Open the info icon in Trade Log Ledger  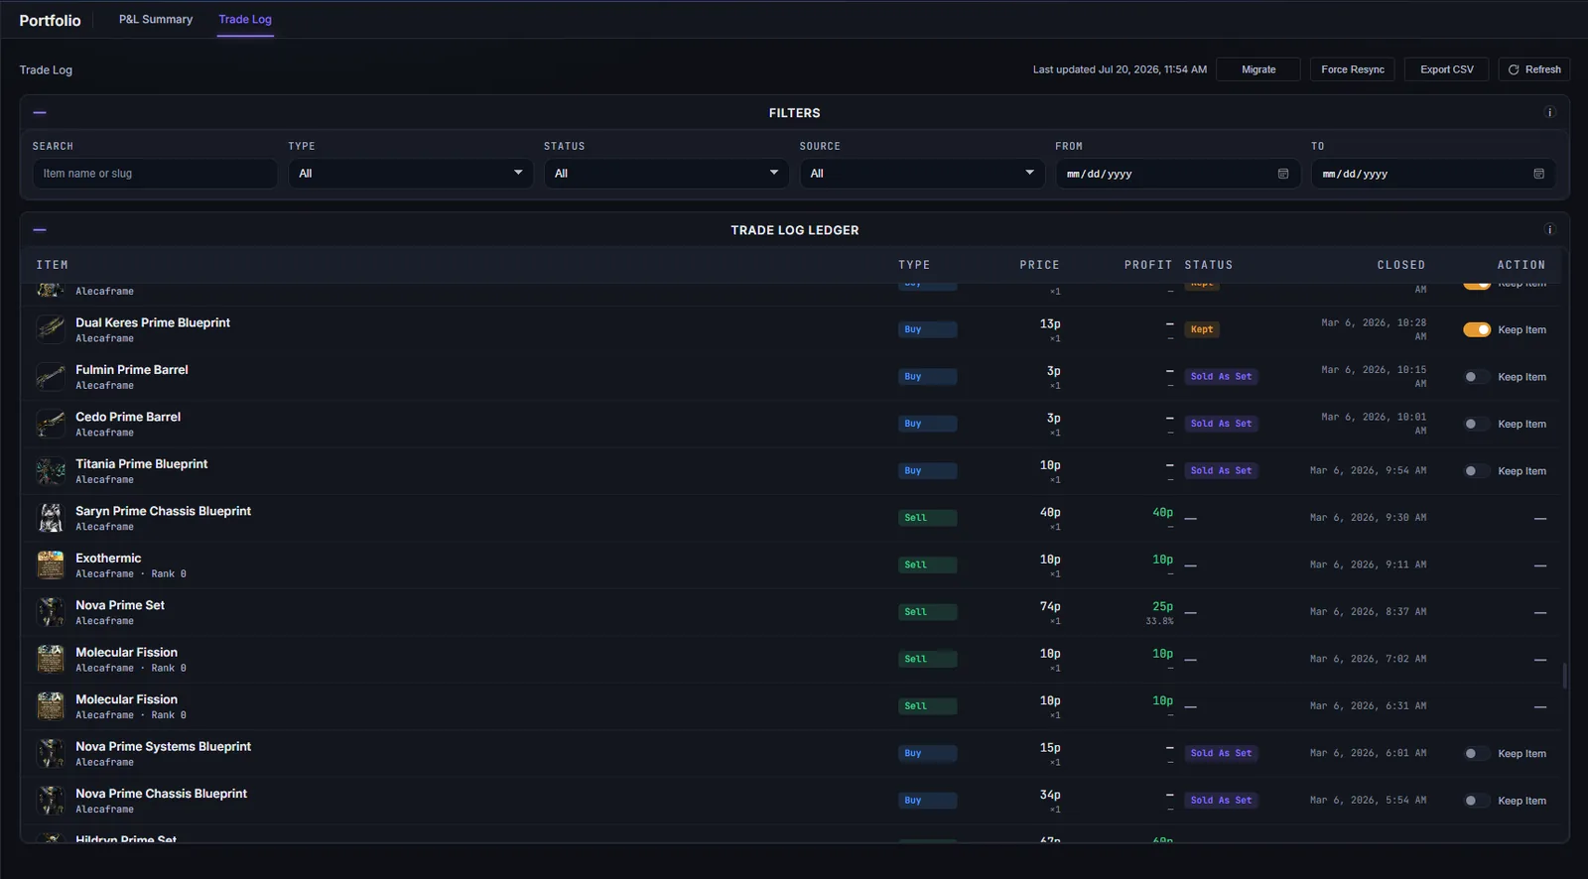click(x=1549, y=229)
